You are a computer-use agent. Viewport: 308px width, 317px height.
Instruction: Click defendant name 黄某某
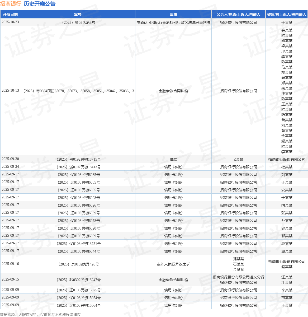click(287, 130)
